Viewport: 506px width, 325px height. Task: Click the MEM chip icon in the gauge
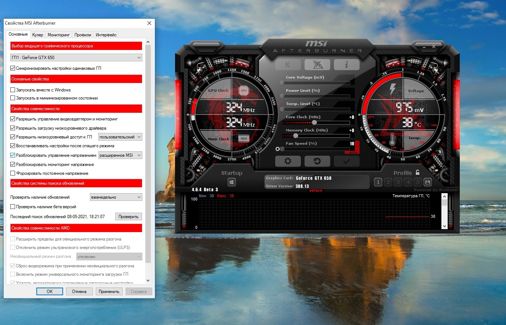(244, 138)
